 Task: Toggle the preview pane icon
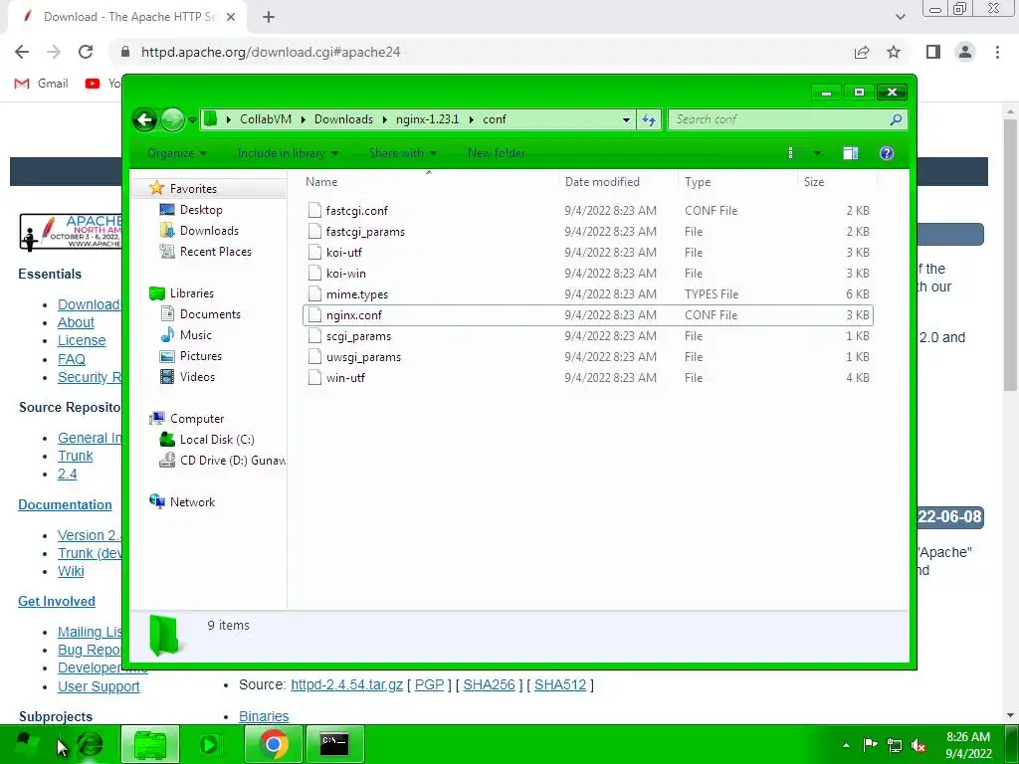point(850,153)
